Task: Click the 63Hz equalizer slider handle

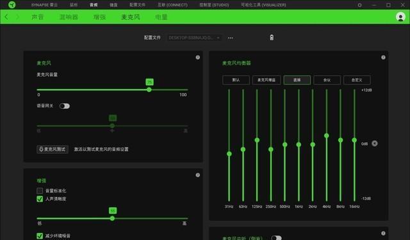Action: 243,149
